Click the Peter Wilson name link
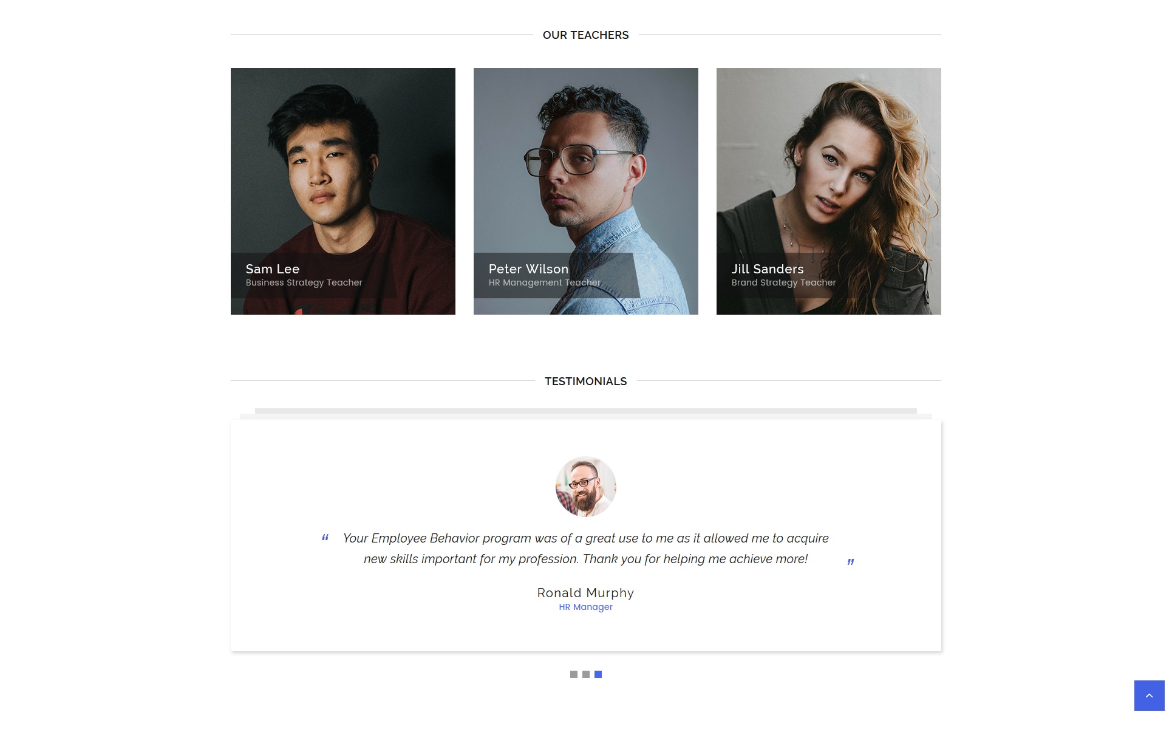Viewport: 1172px width, 729px height. click(x=528, y=269)
